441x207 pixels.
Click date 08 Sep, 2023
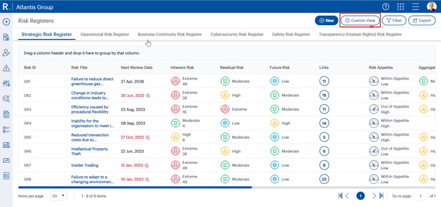click(x=133, y=123)
